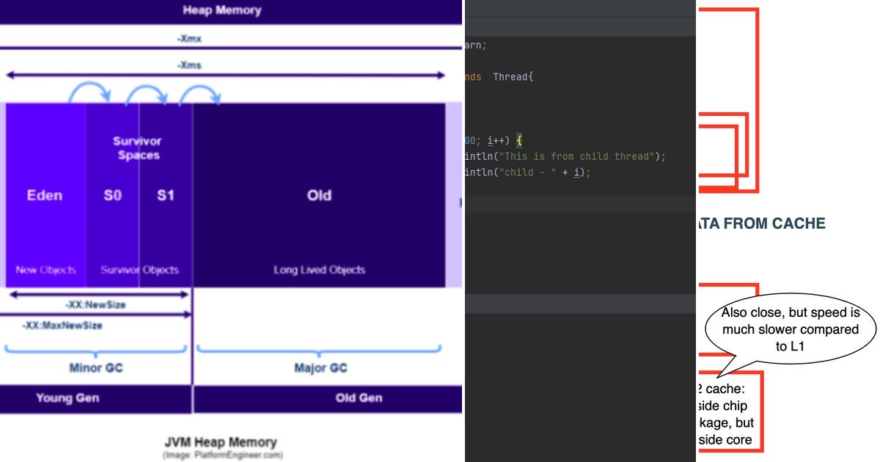Select the Old generation block
The width and height of the screenshot is (880, 462).
point(318,195)
